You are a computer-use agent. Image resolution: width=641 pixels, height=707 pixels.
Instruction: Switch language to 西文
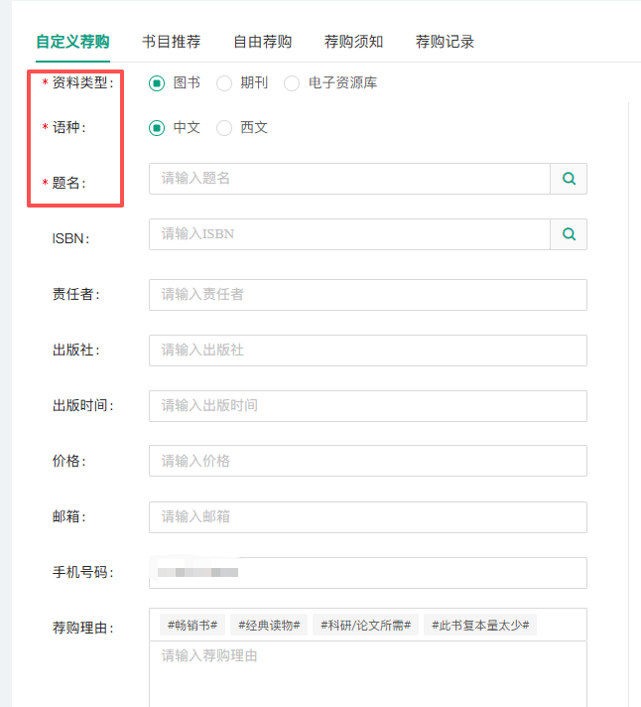(x=224, y=128)
